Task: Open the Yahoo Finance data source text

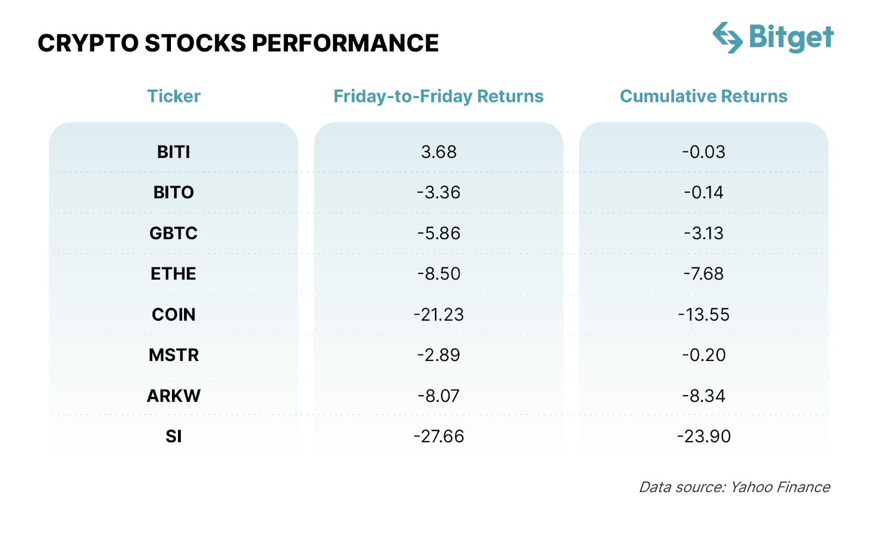Action: point(734,487)
